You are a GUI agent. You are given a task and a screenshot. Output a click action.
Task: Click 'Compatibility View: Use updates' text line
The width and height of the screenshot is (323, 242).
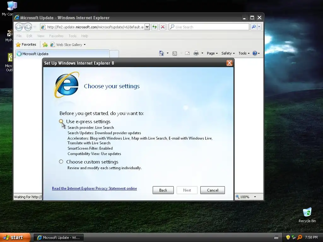point(94,154)
